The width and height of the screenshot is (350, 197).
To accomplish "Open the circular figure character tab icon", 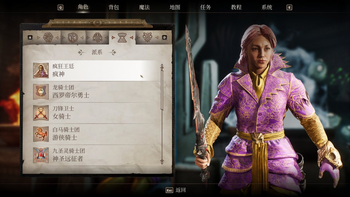I will coord(73,37).
